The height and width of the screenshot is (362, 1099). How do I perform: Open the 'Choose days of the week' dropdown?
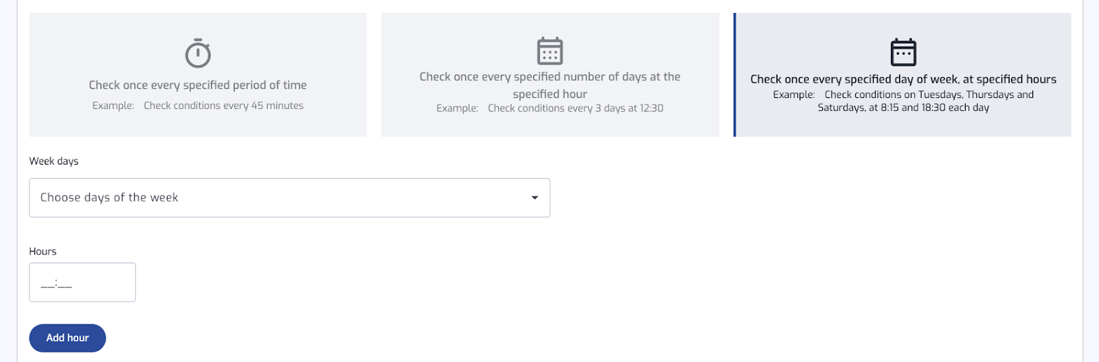289,197
